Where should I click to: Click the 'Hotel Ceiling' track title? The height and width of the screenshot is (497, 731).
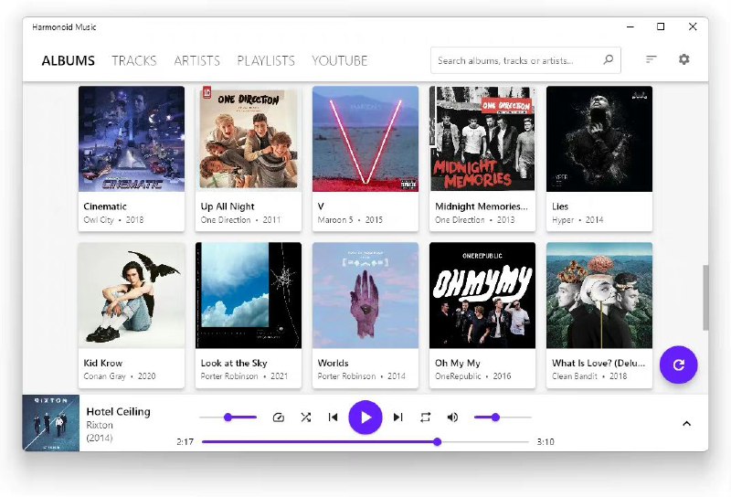pyautogui.click(x=119, y=412)
